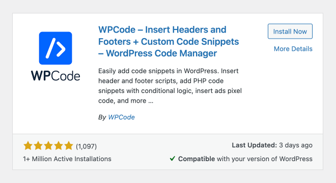
Task: Click the plugin description paragraph
Action: click(x=170, y=85)
